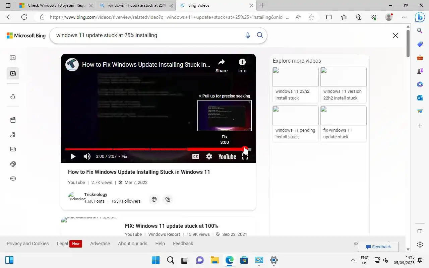The height and width of the screenshot is (268, 429).
Task: Open windows 11 22h2 install stuck video
Action: tap(295, 84)
